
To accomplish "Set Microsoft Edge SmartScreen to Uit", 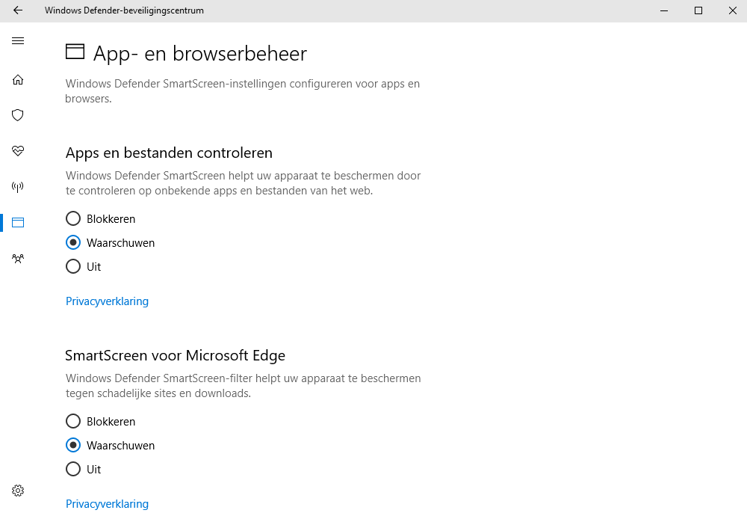I will pyautogui.click(x=73, y=470).
